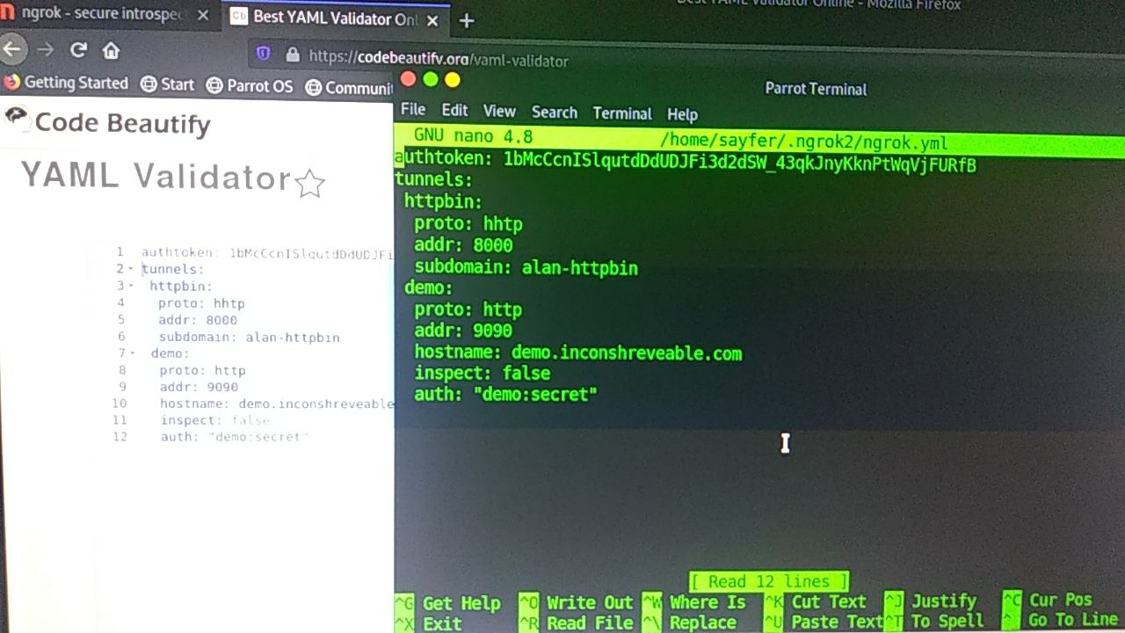This screenshot has width=1125, height=633.
Task: Click 'tunnels:' line in nano
Action: (433, 180)
